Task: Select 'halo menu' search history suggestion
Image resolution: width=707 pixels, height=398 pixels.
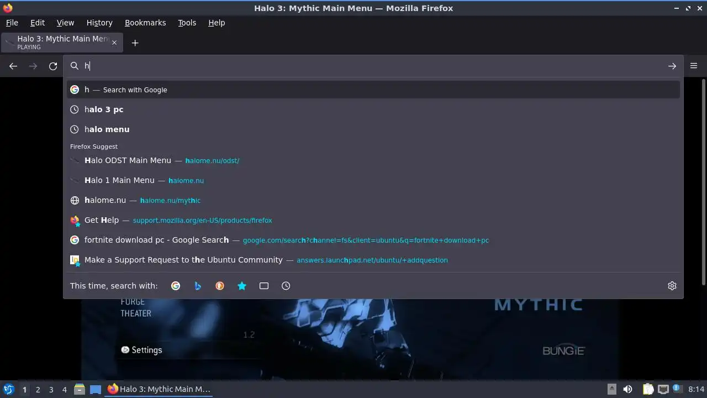Action: click(373, 129)
